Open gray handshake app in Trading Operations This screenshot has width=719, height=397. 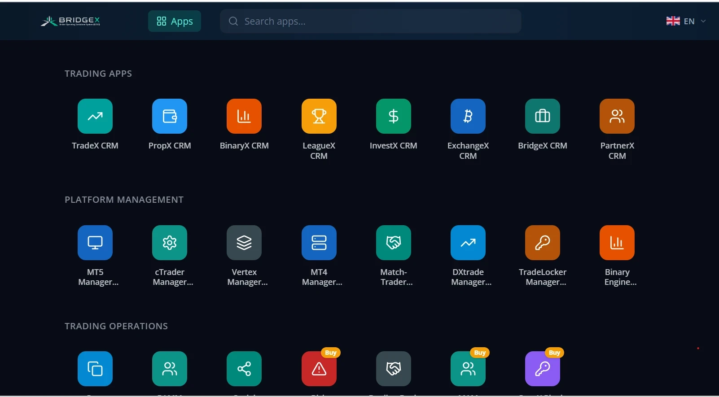pyautogui.click(x=394, y=369)
